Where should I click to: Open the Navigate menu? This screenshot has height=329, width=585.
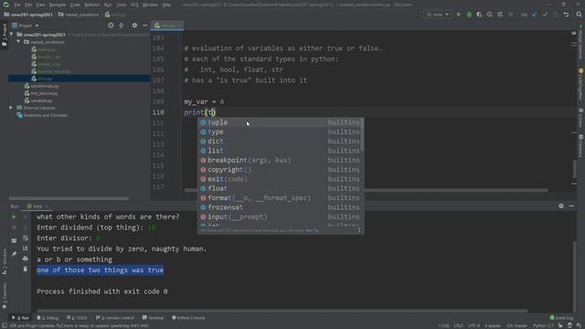(x=58, y=5)
